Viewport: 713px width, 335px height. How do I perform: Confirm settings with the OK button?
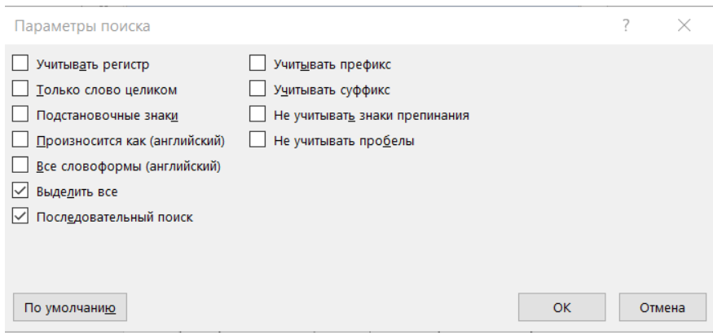coord(562,307)
